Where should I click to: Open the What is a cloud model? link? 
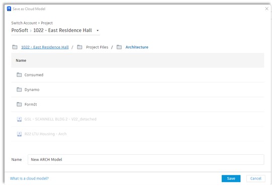[29, 178]
